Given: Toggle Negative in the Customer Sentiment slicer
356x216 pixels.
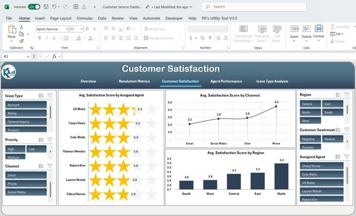Looking at the screenshot, I should tap(310, 139).
